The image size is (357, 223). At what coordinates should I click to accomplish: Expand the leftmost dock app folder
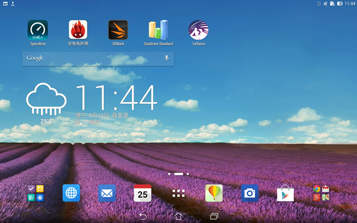coord(36,193)
